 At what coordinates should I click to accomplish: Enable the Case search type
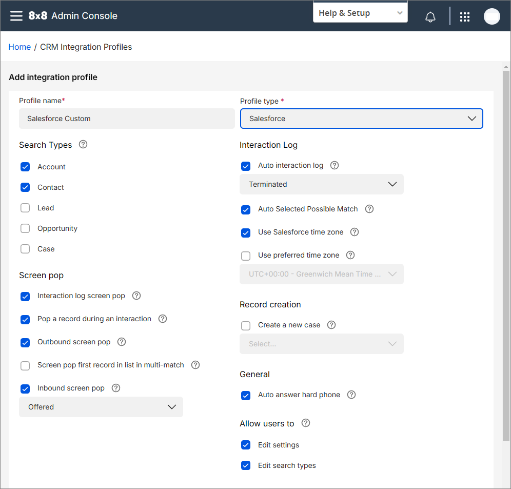(25, 249)
